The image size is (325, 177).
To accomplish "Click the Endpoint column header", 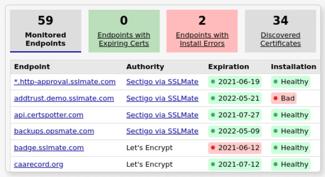I will [x=32, y=67].
